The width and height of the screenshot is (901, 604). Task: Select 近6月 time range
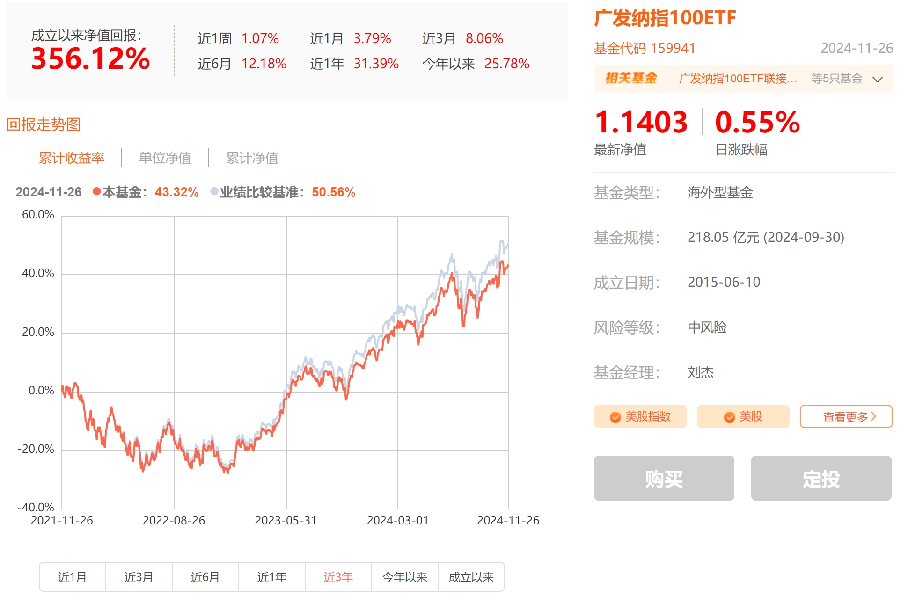205,577
